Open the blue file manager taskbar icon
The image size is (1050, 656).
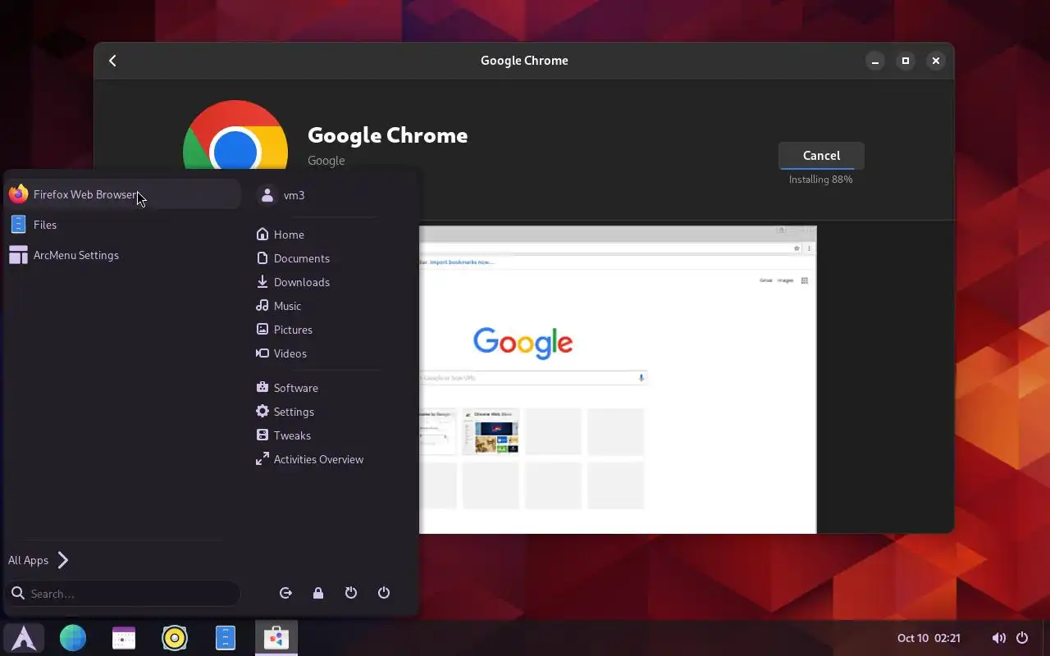[x=226, y=638]
